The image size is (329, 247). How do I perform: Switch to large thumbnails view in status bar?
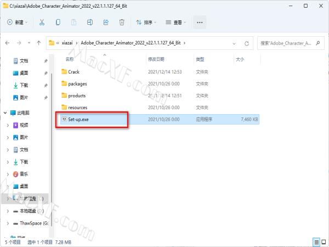[x=324, y=242]
